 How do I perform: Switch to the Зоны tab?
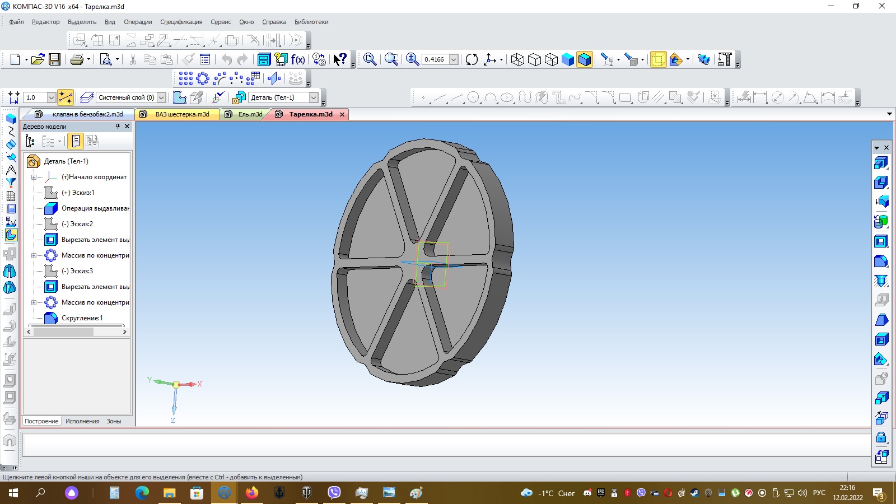[x=114, y=421]
